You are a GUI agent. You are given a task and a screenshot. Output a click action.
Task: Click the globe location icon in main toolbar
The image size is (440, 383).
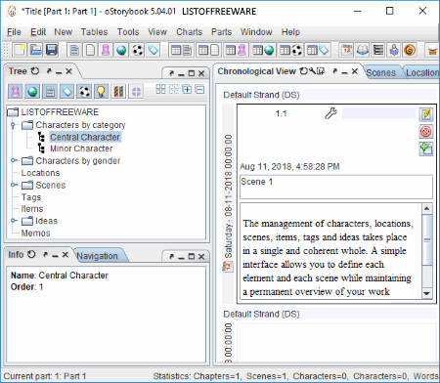pos(121,50)
